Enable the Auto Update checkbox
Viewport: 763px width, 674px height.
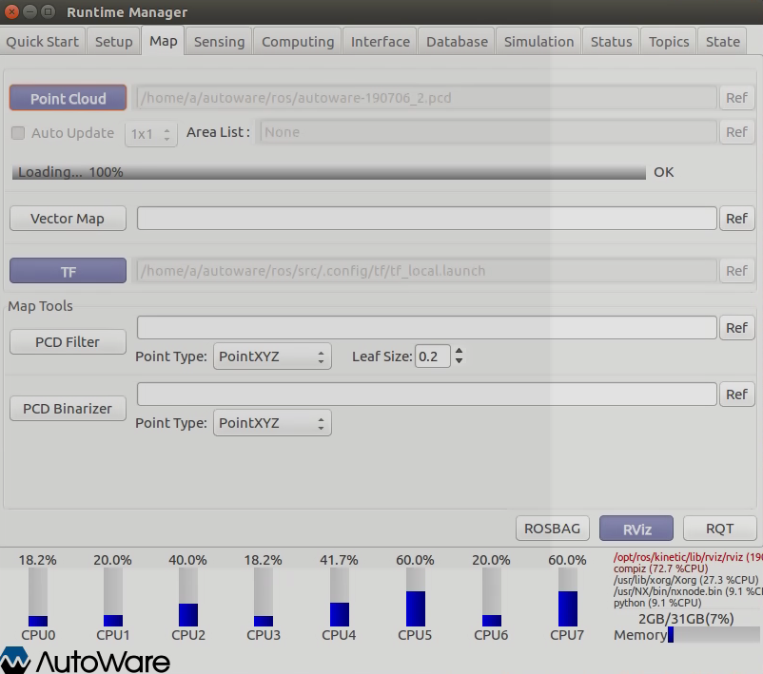(18, 133)
